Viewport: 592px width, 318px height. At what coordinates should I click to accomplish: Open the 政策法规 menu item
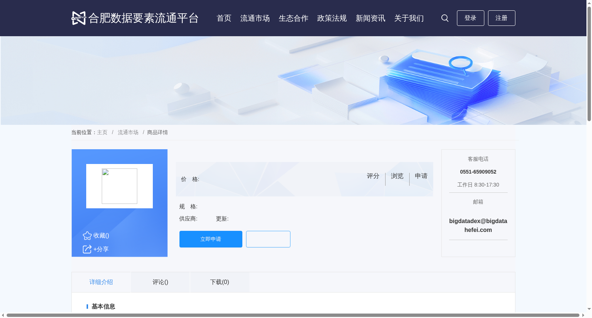332,18
